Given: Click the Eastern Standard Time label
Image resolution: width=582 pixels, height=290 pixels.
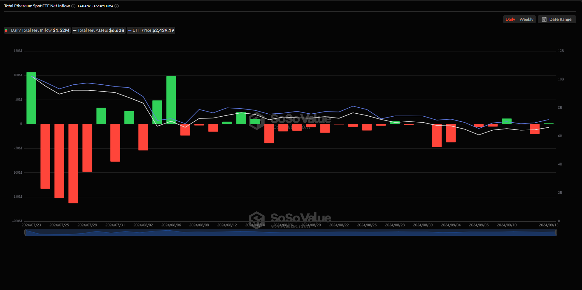Looking at the screenshot, I should coord(95,6).
